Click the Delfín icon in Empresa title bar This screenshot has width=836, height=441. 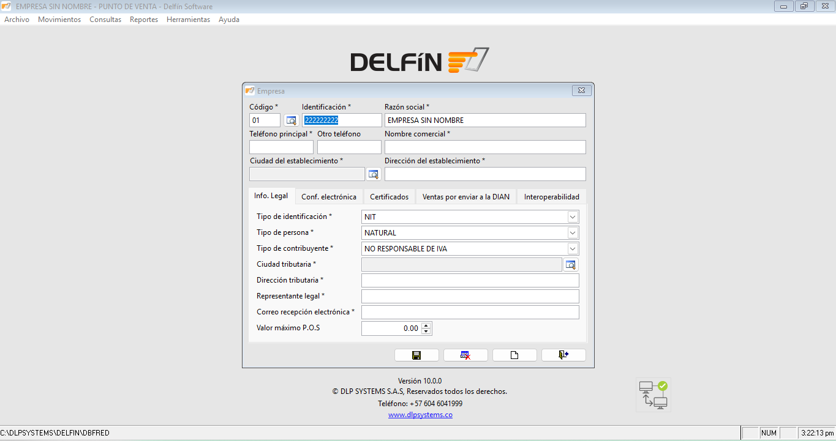click(x=250, y=91)
